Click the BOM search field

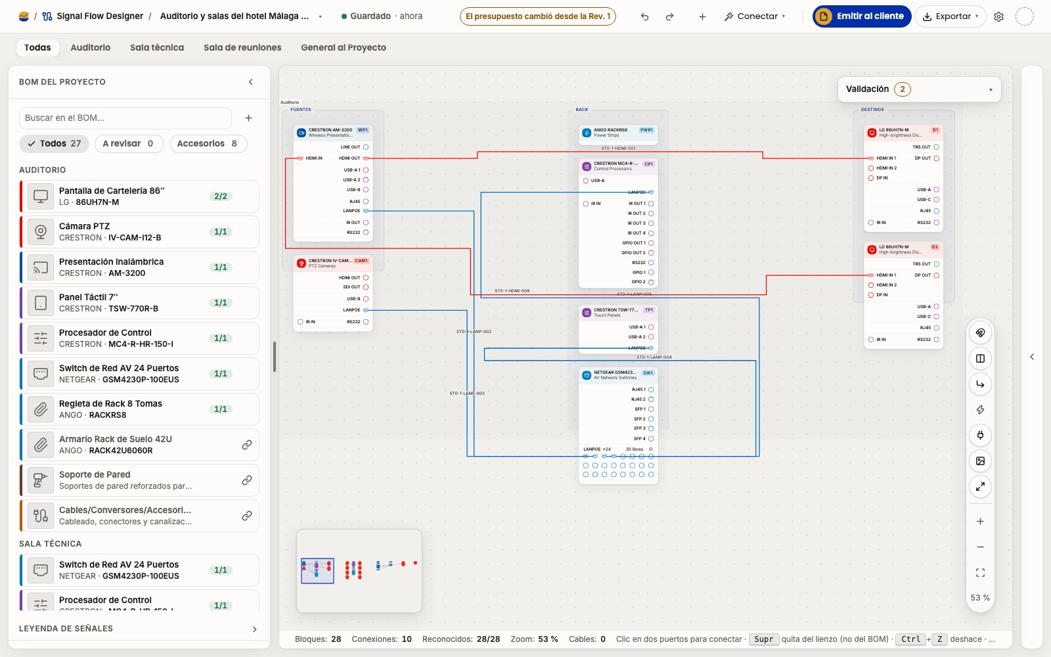125,118
